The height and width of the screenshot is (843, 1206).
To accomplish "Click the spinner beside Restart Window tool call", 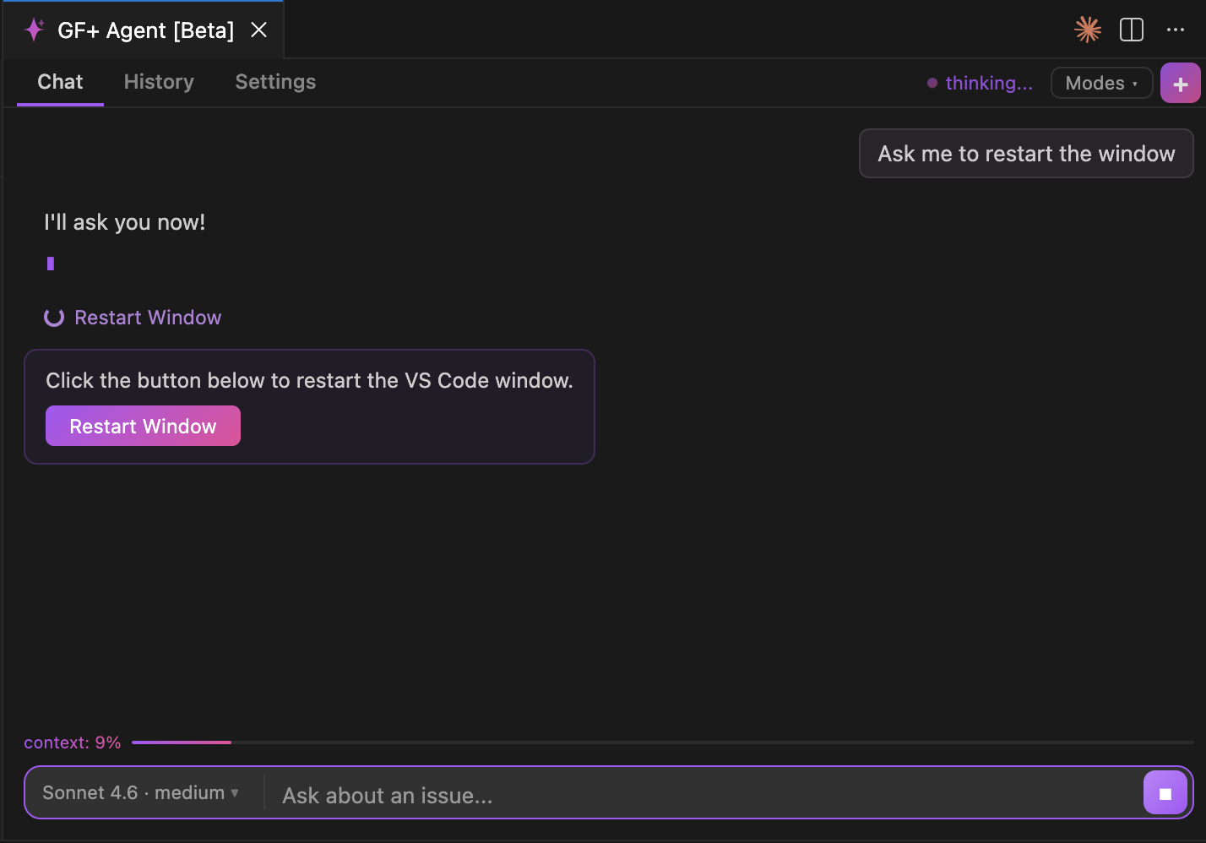I will tap(54, 317).
